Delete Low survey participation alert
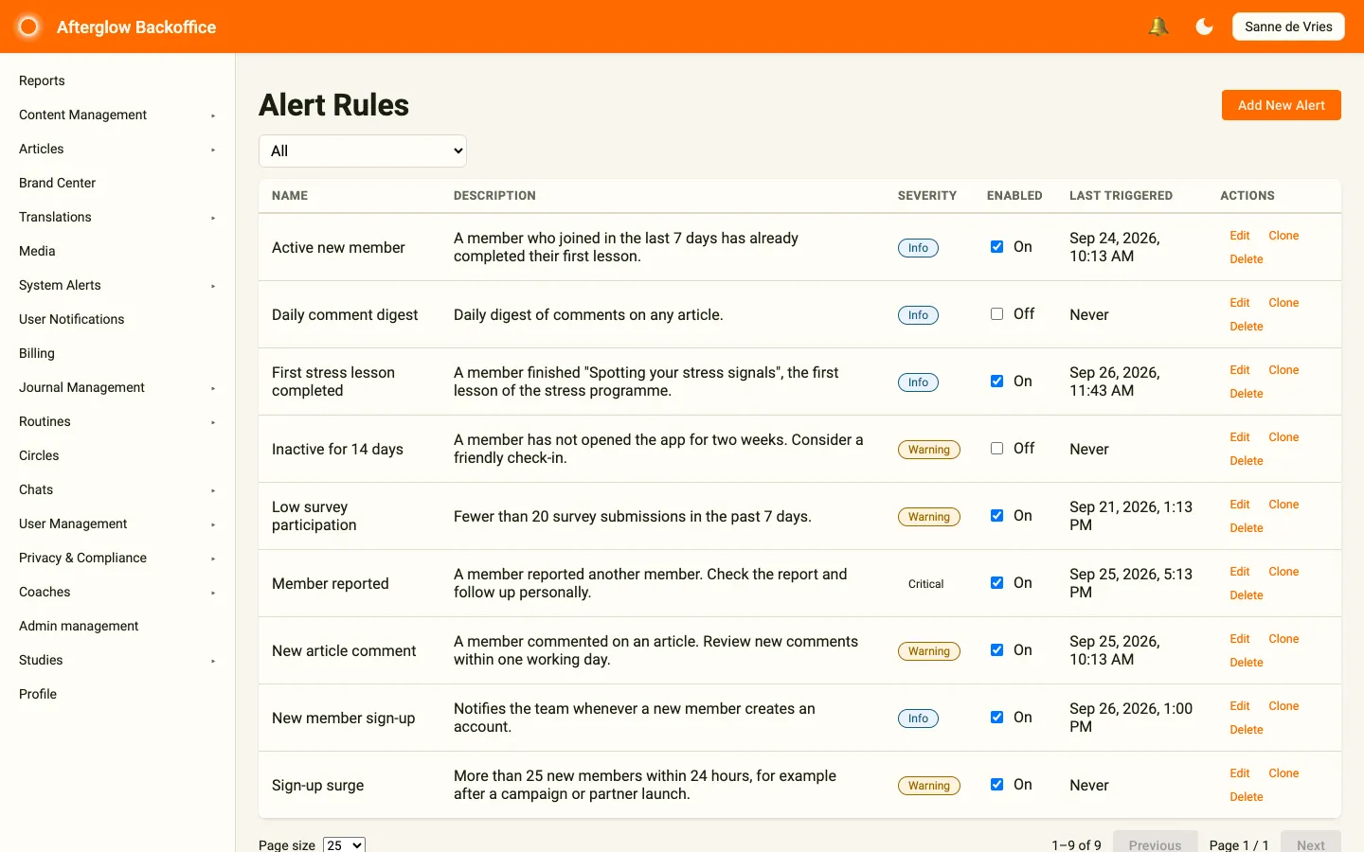Image resolution: width=1364 pixels, height=852 pixels. (1247, 528)
